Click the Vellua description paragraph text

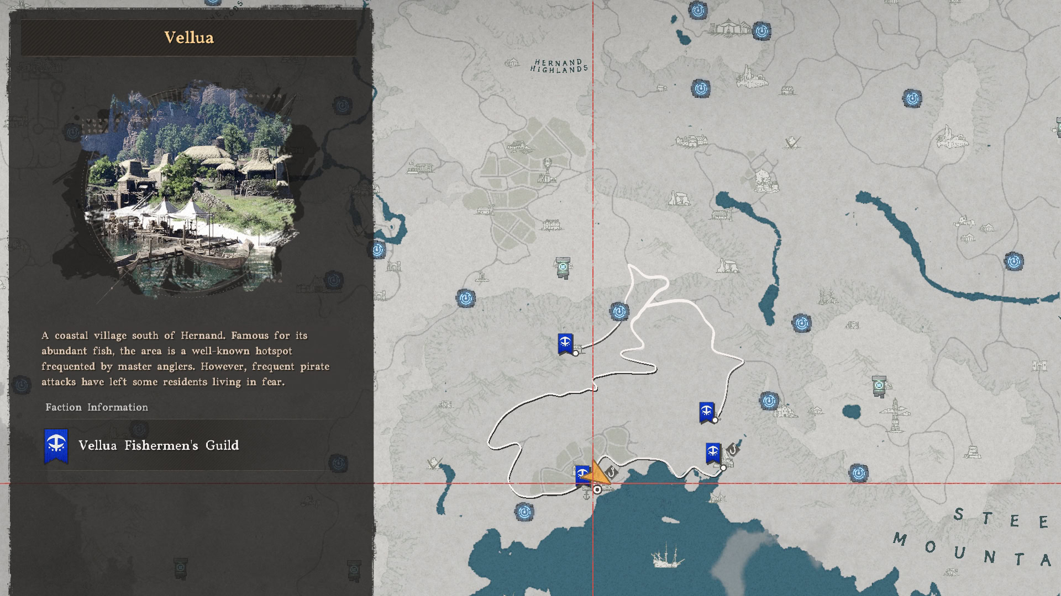tap(185, 359)
